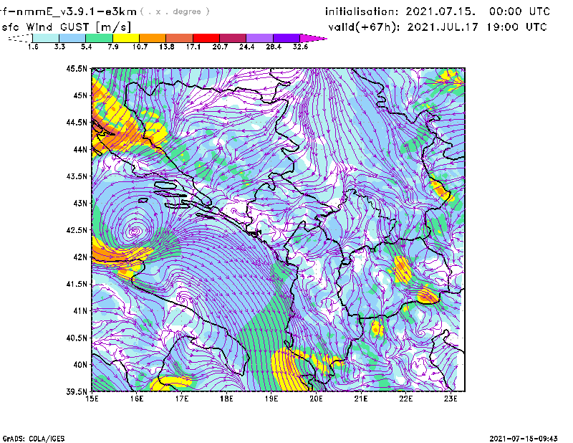Click the 40N latitude label
The height and width of the screenshot is (443, 573).
point(80,365)
